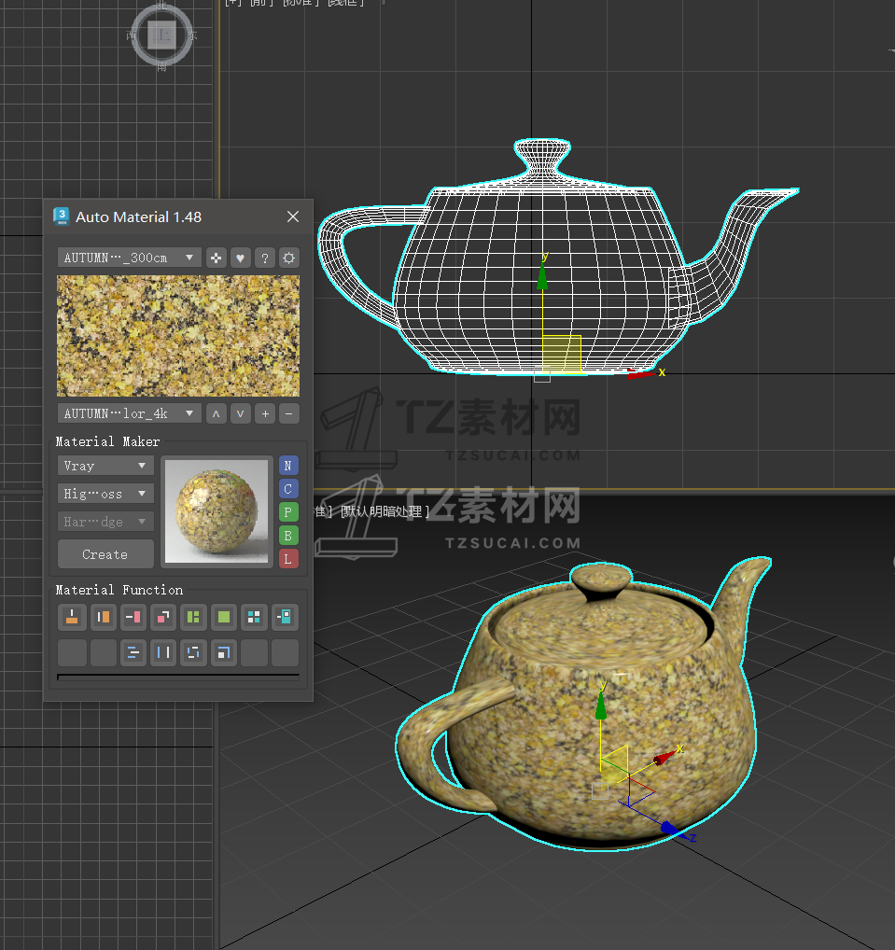The image size is (895, 950).
Task: Open the question mark help button
Action: (265, 258)
